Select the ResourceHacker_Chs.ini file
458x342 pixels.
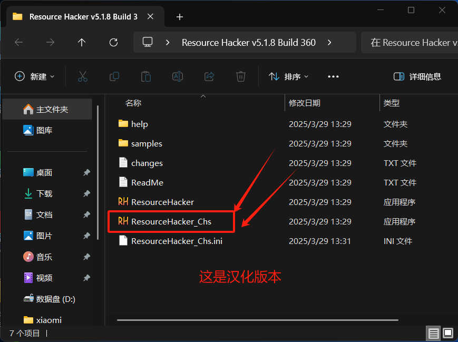pos(171,241)
